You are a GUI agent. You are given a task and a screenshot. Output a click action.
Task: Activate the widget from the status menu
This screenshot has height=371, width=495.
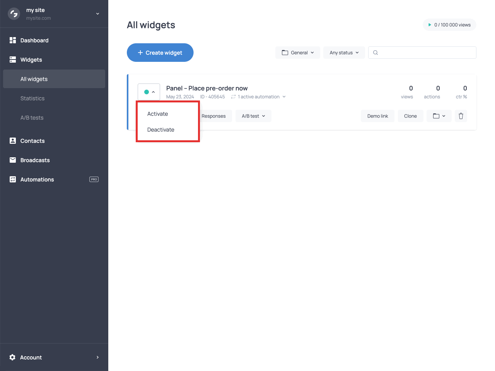tap(157, 114)
